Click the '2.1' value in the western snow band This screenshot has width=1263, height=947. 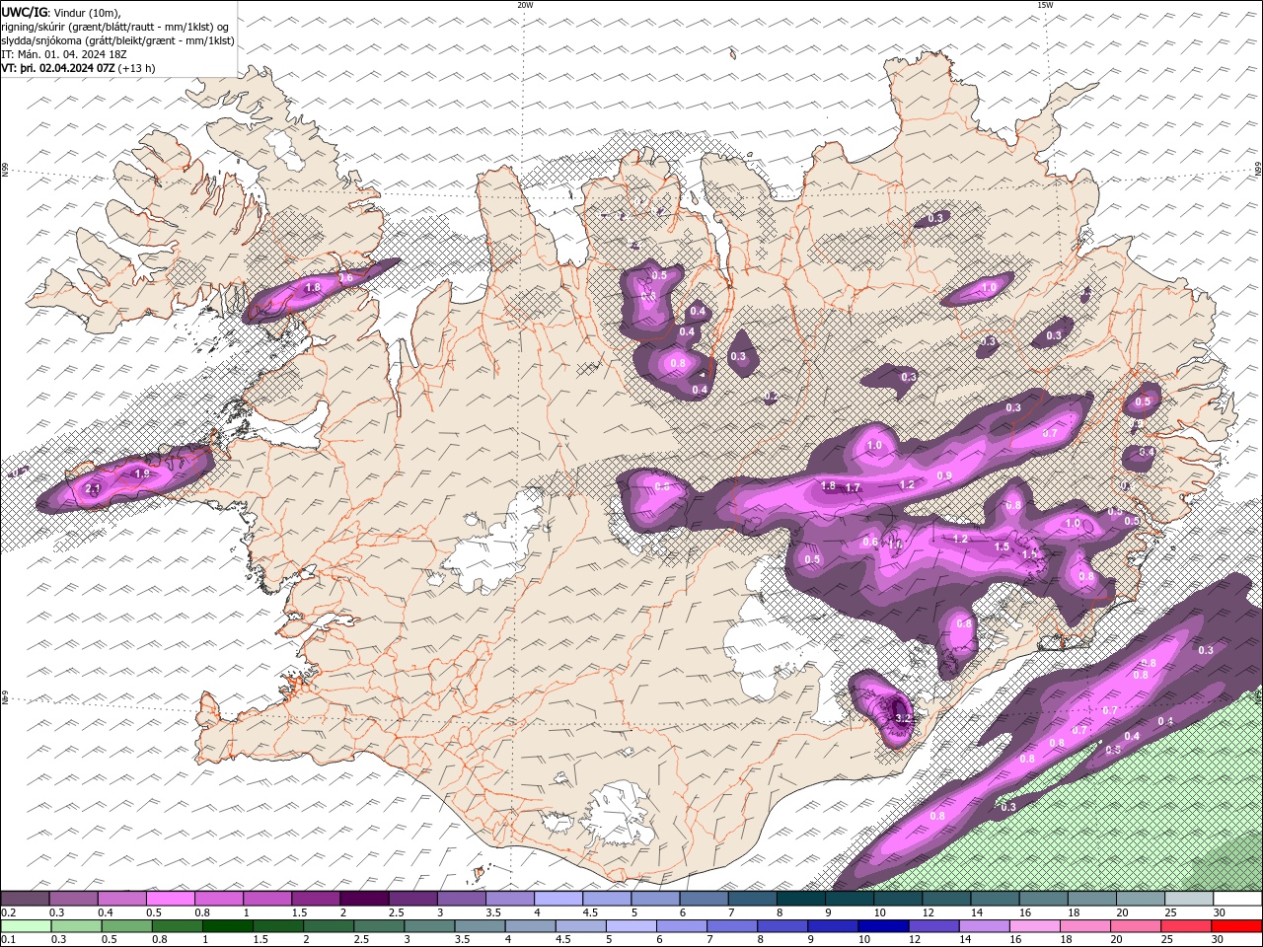[x=94, y=489]
